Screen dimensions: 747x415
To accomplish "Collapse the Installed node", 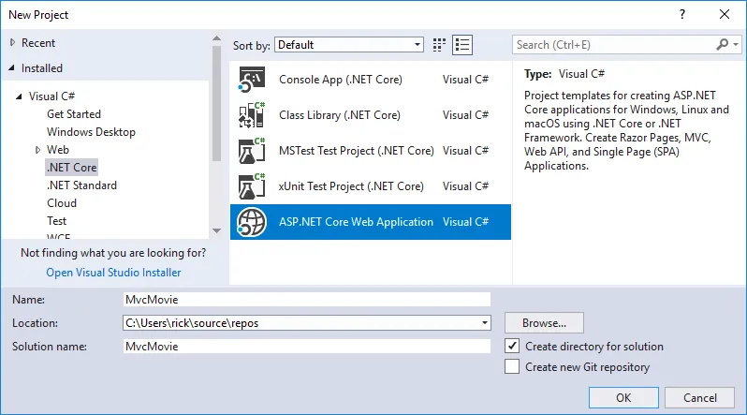I will coord(12,68).
